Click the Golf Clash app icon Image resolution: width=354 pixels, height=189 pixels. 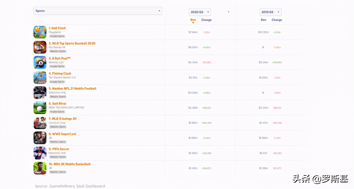pos(40,32)
